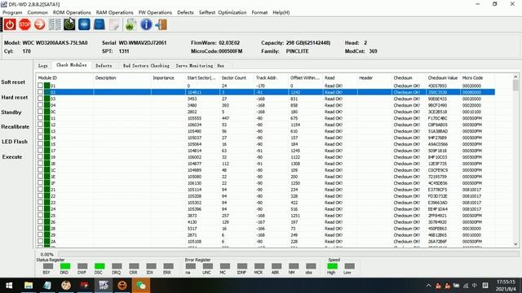Tick the checkbox for module 21

(x=40, y=190)
